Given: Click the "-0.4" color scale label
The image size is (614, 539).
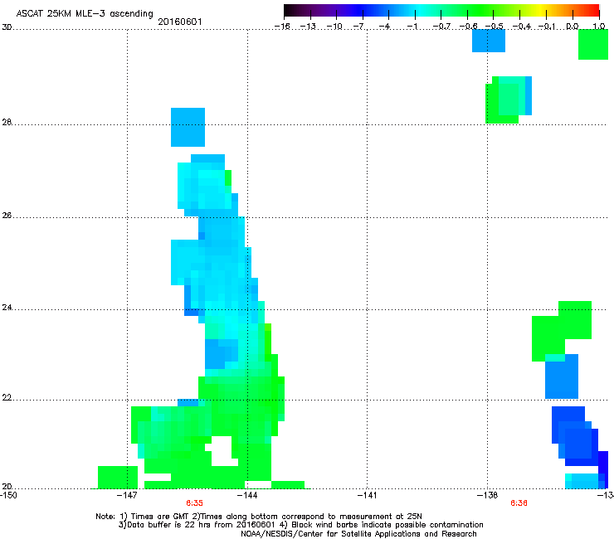Looking at the screenshot, I should pyautogui.click(x=522, y=27).
